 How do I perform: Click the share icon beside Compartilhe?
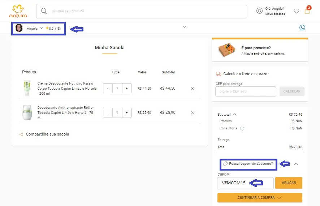[21, 134]
